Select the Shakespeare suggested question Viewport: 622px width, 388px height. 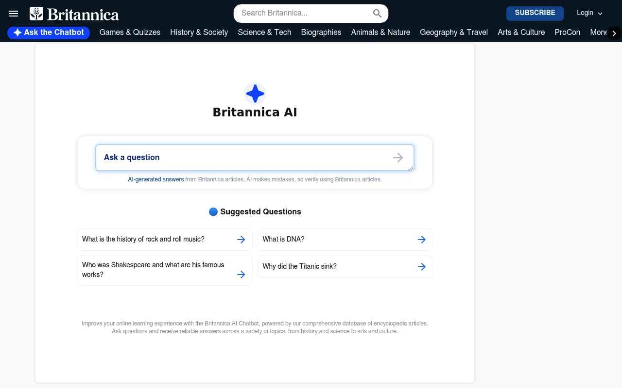pyautogui.click(x=165, y=271)
